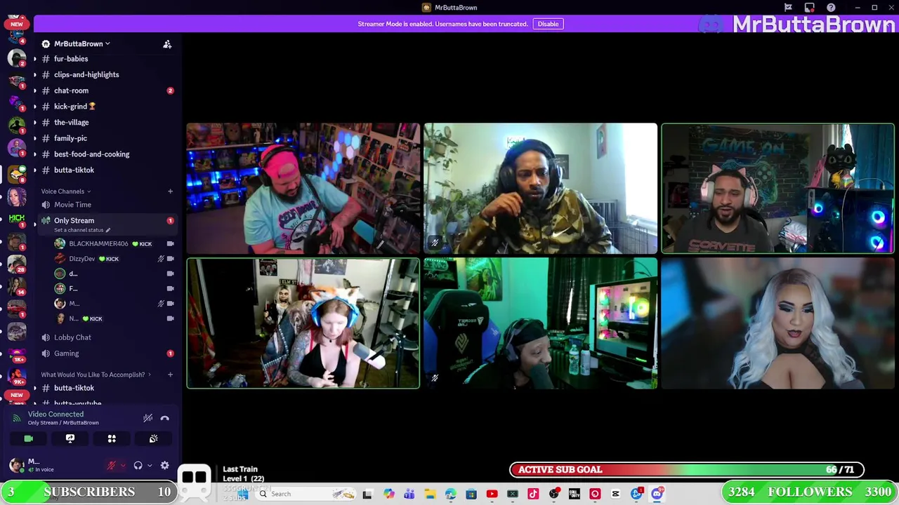Open Call of Duty taskbar icon
Image resolution: width=899 pixels, height=505 pixels.
click(575, 494)
